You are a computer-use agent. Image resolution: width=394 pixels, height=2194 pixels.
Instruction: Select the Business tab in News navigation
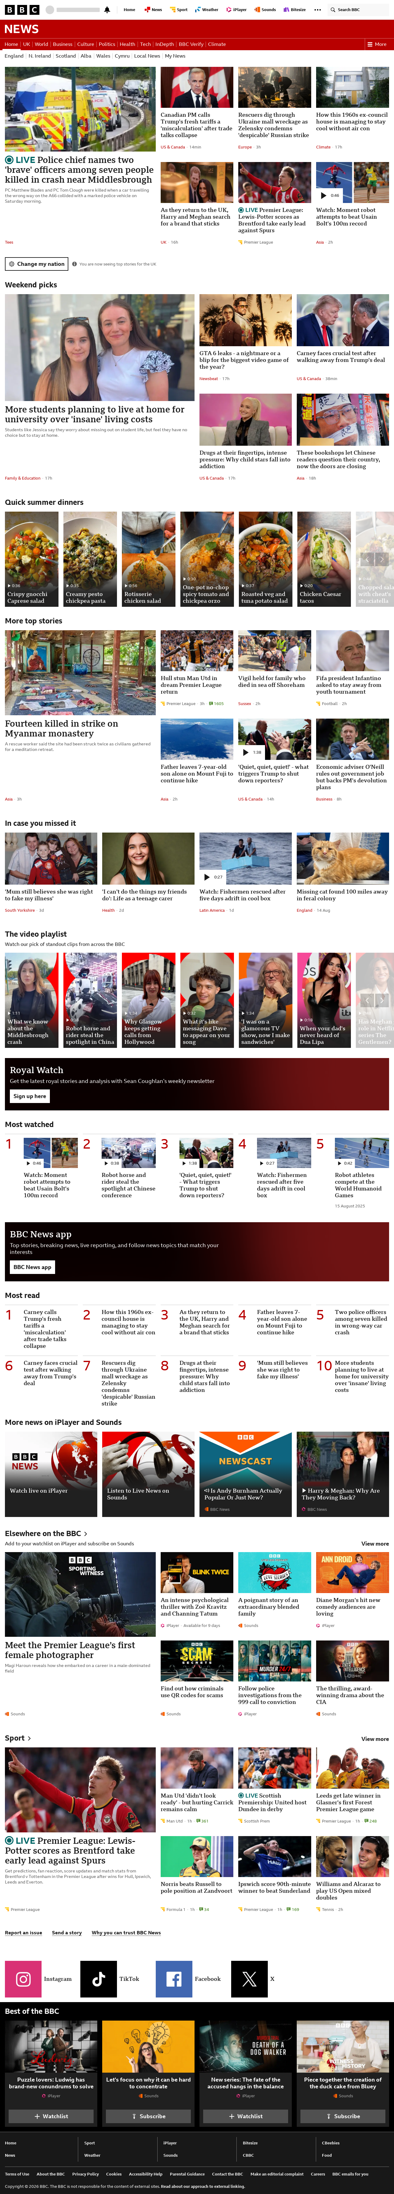click(63, 44)
